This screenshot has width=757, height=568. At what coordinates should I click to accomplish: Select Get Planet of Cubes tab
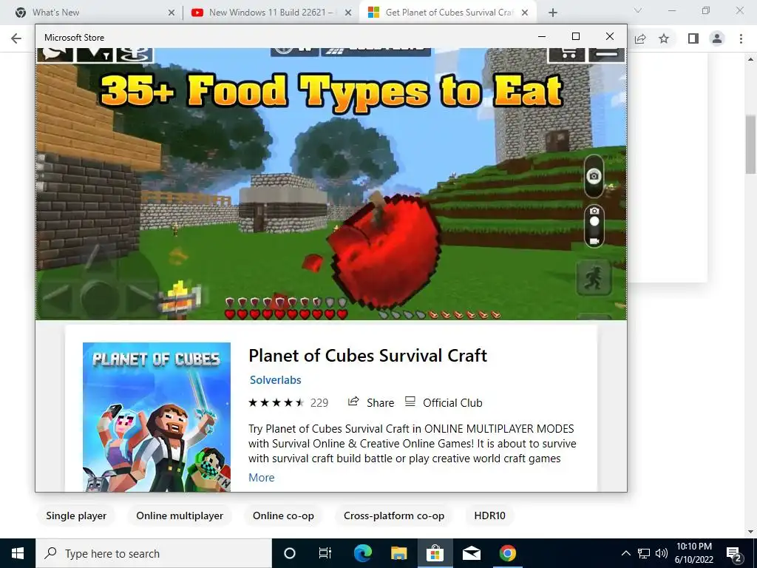449,13
